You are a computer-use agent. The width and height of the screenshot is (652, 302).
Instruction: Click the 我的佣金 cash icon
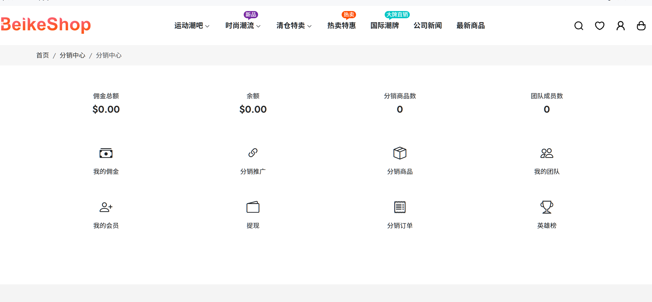(106, 153)
